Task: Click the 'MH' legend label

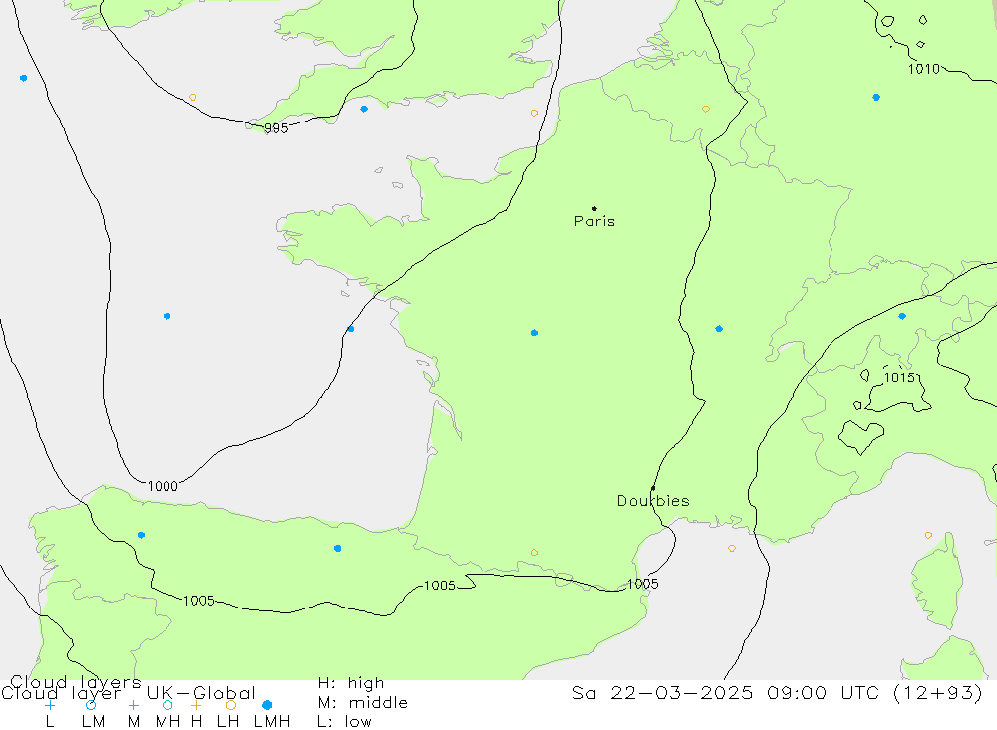Action: click(x=167, y=722)
